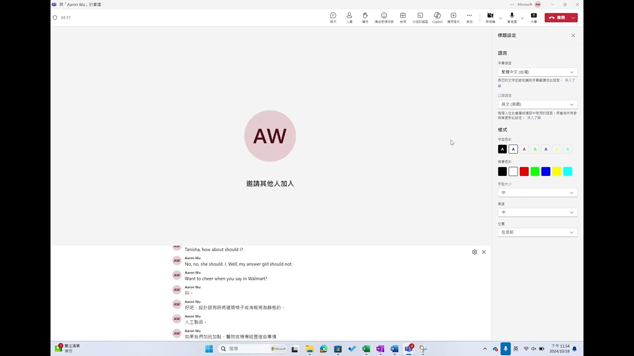Click the AW participant avatar

tap(270, 136)
